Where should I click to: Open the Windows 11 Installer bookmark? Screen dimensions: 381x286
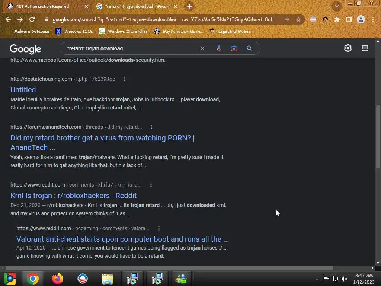click(124, 31)
